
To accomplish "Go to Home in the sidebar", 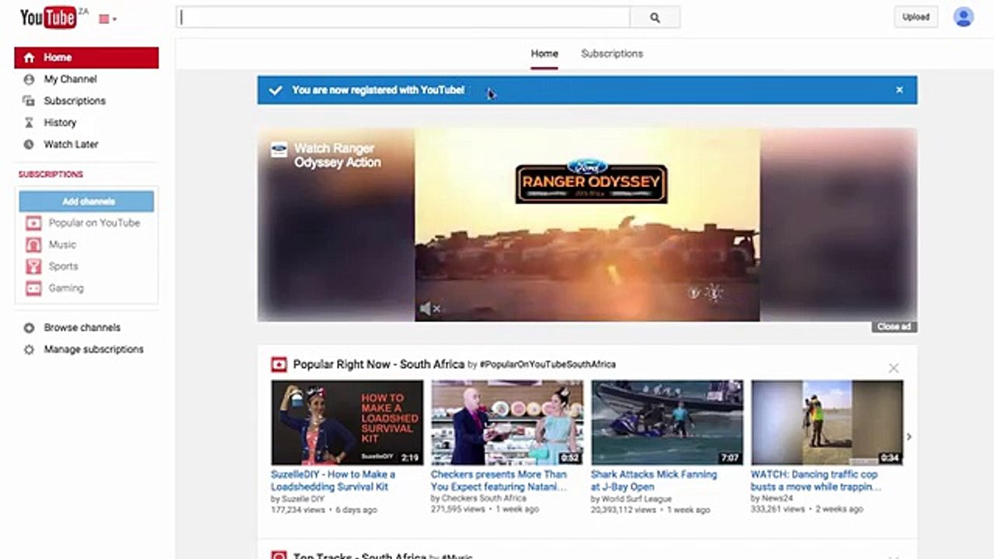I will (x=86, y=57).
